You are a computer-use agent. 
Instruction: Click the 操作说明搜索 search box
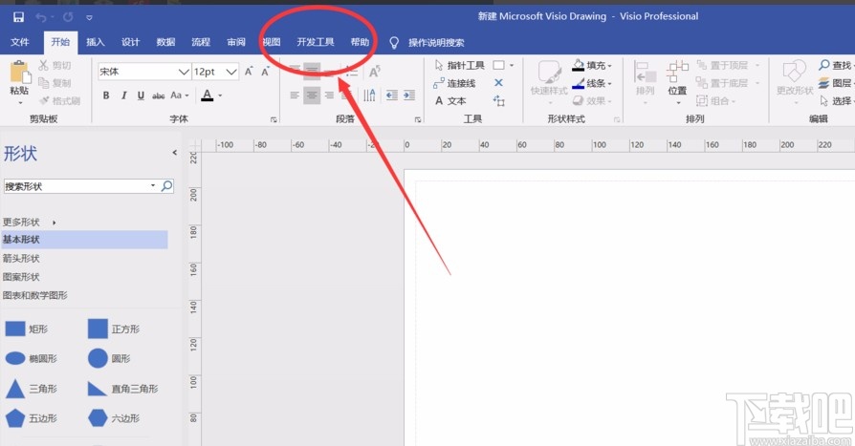pos(436,42)
